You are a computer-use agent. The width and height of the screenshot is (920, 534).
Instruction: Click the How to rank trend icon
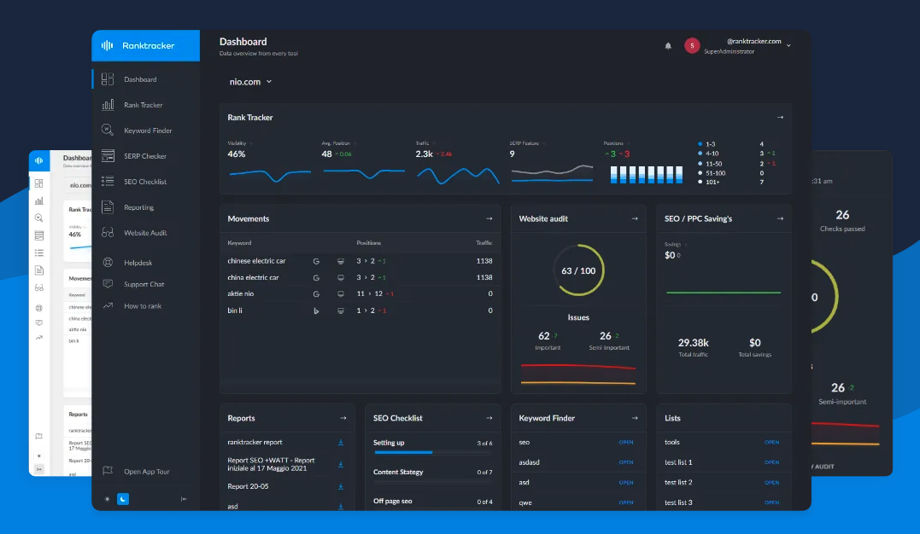(108, 306)
